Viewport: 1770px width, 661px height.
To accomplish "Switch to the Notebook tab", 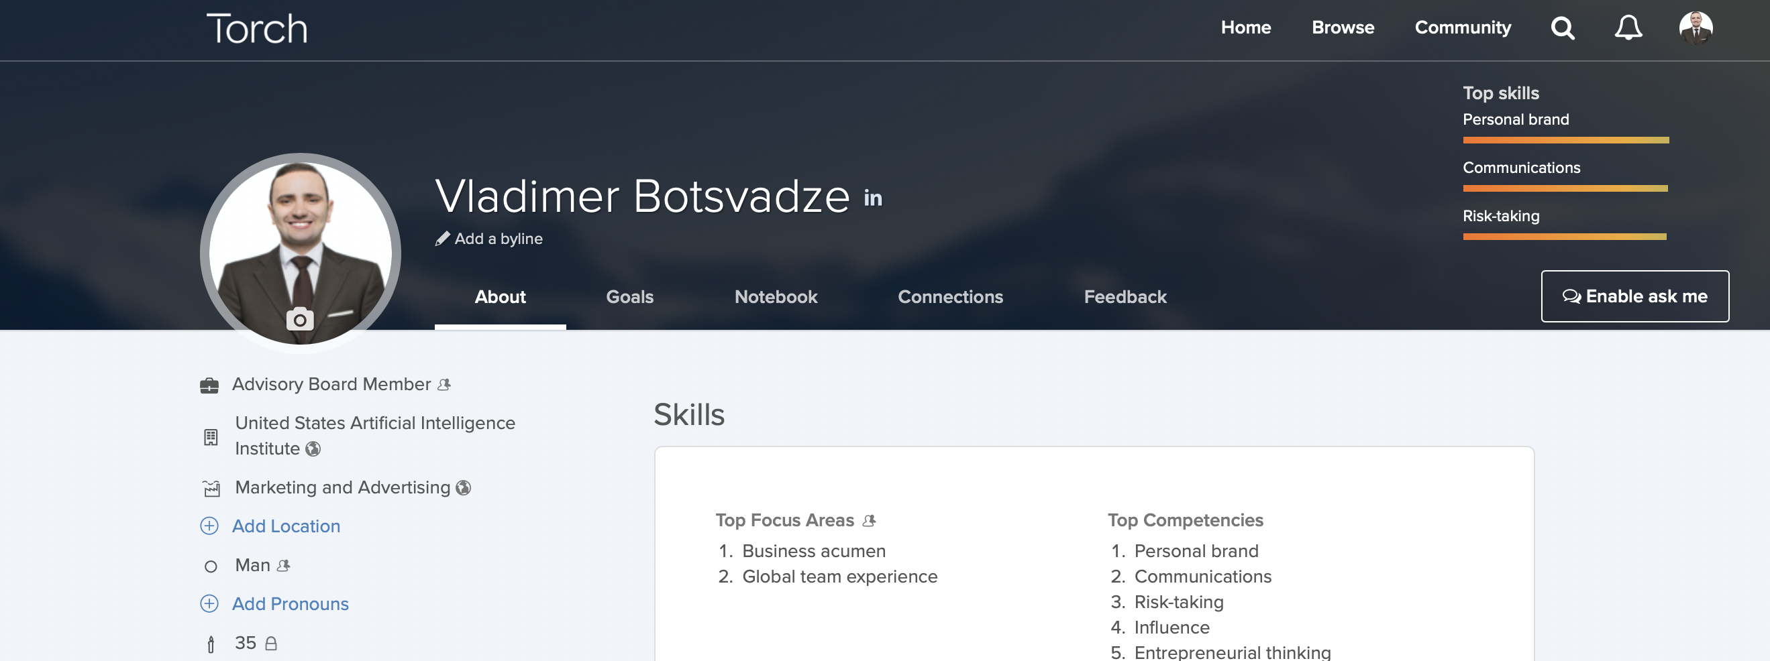I will tap(775, 297).
